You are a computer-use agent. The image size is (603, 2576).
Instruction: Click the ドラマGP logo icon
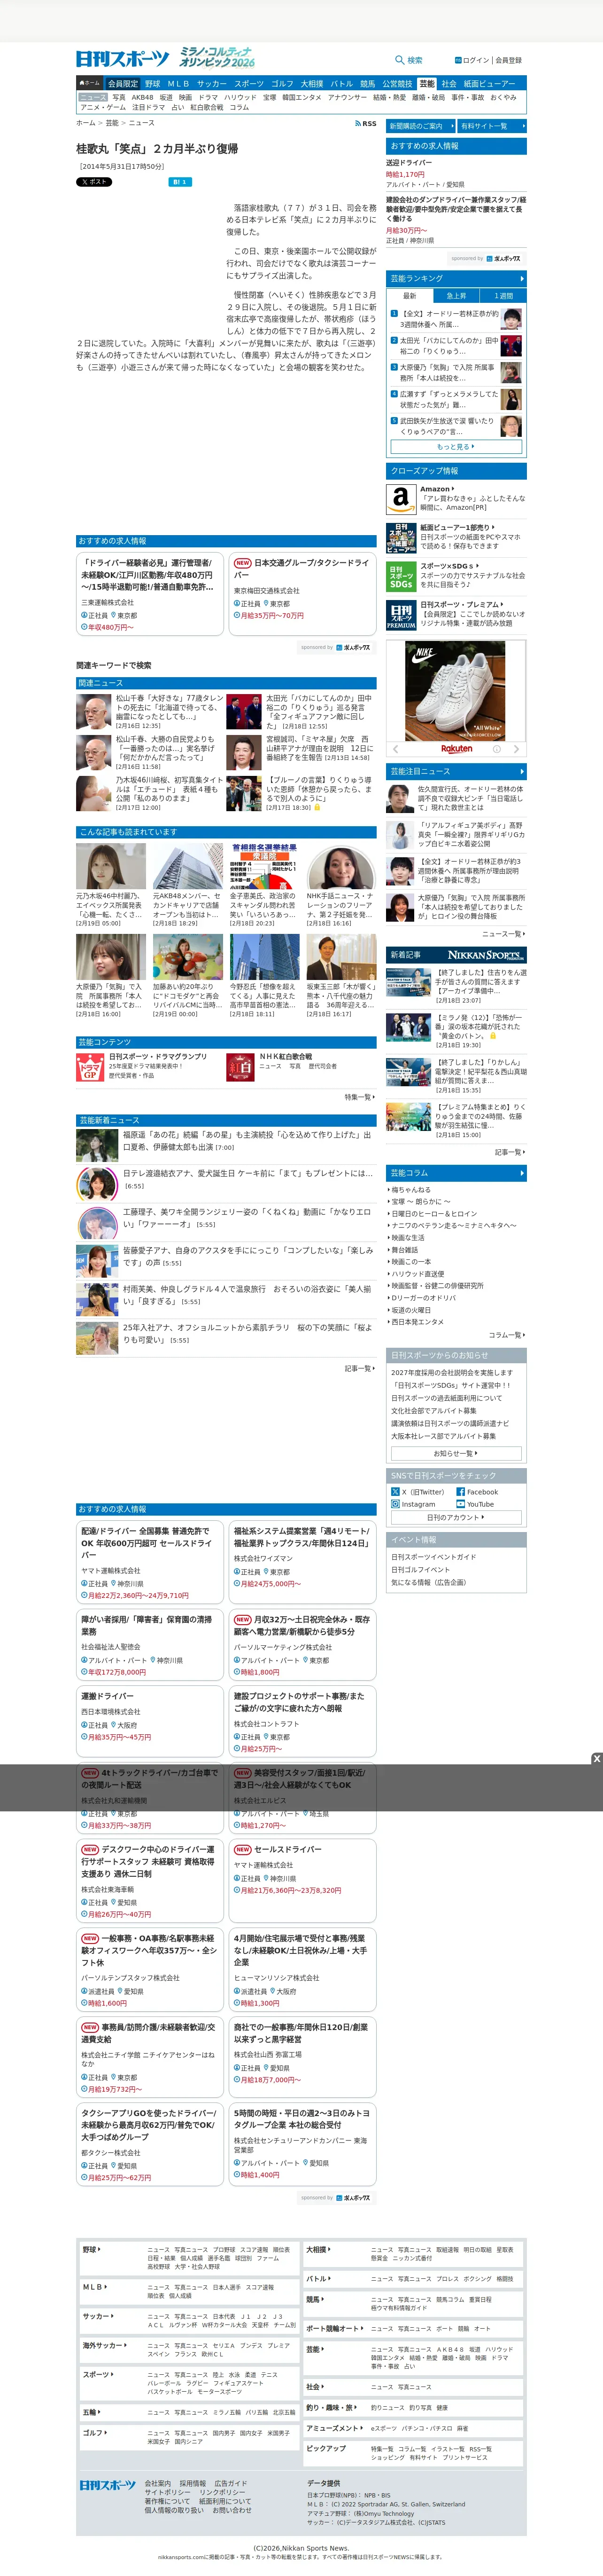90,1068
